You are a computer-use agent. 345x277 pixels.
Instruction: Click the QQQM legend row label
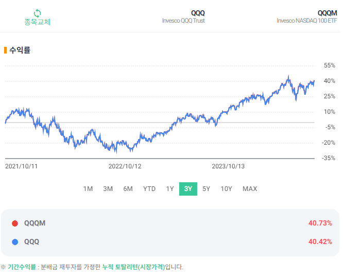[35, 223]
